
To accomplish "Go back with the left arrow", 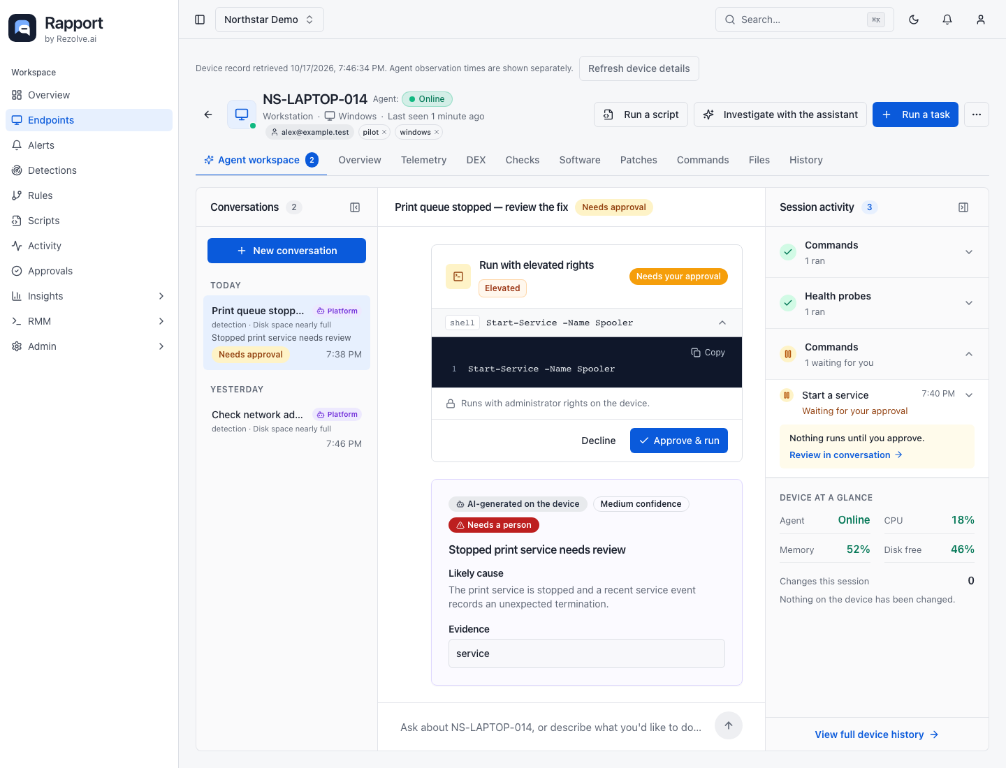I will click(208, 115).
